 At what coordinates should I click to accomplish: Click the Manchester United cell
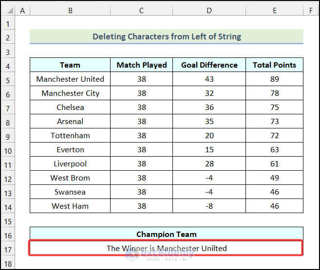point(70,79)
